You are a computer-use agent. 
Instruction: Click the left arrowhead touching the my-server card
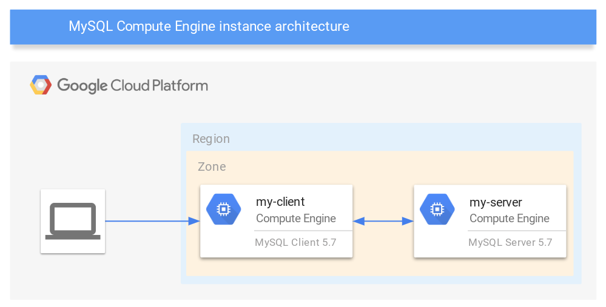(408, 222)
